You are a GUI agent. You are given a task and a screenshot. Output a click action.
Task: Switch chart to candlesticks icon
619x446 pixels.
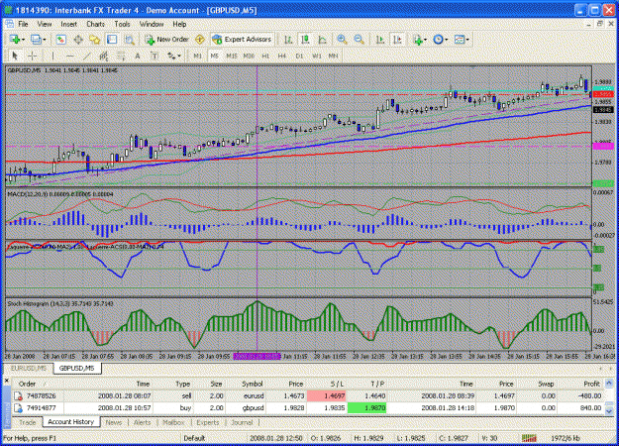(x=305, y=40)
